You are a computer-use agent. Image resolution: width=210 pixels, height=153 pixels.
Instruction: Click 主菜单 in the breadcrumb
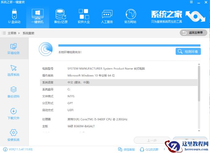tap(12, 33)
